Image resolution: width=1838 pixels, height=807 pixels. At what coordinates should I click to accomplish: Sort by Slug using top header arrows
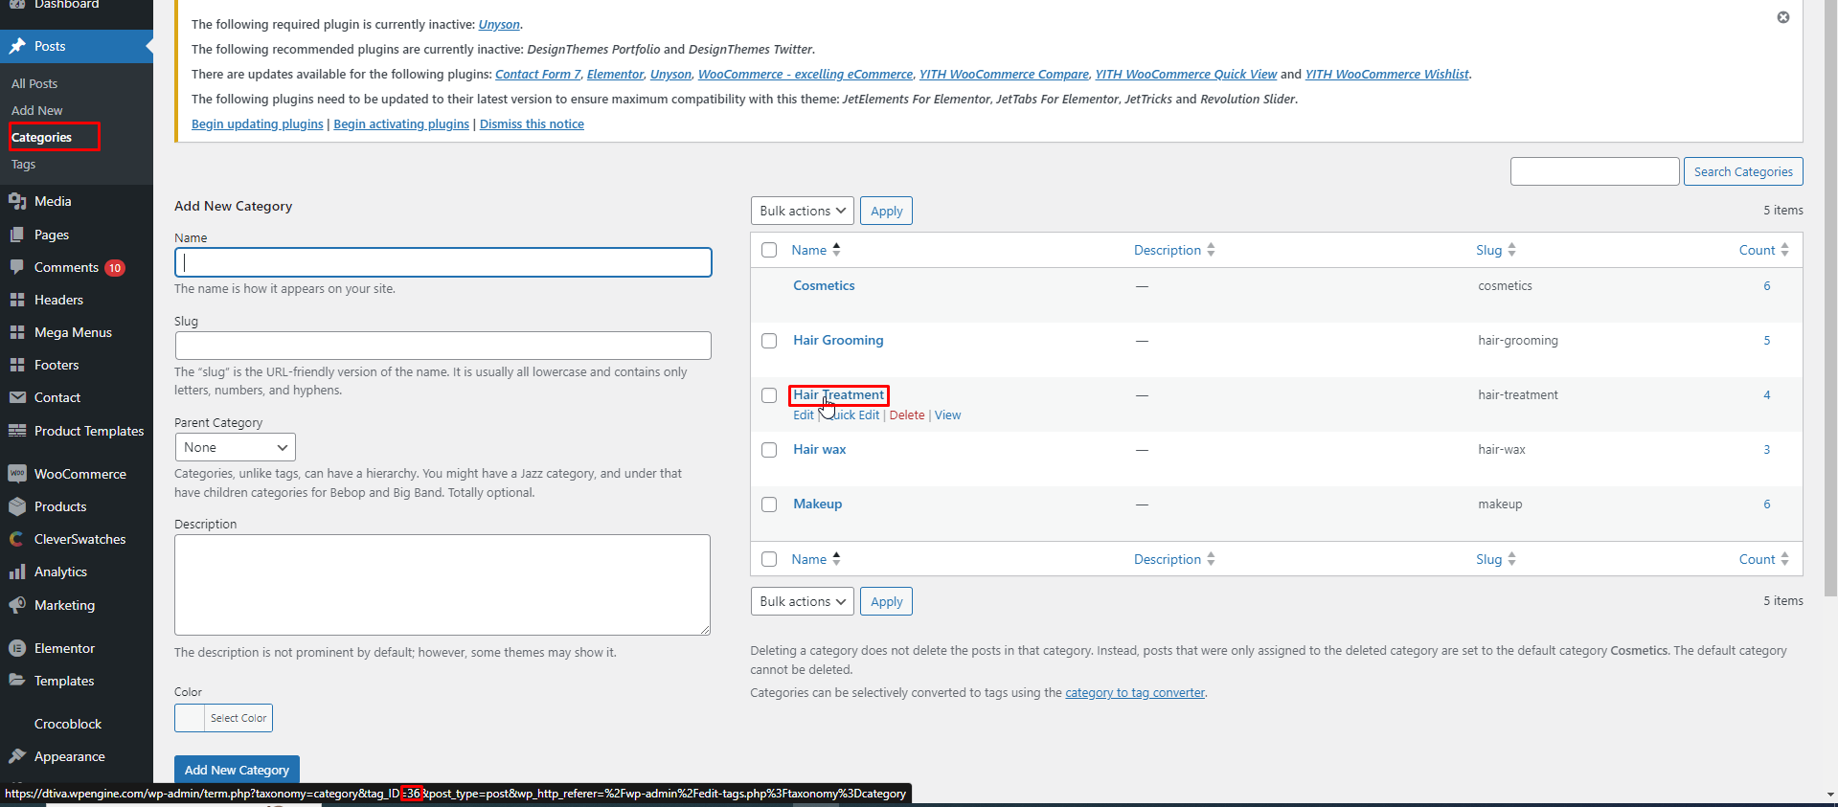coord(1511,249)
